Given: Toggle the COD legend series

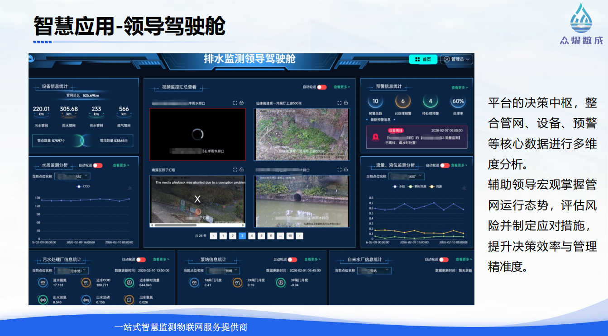Looking at the screenshot, I should click(83, 186).
